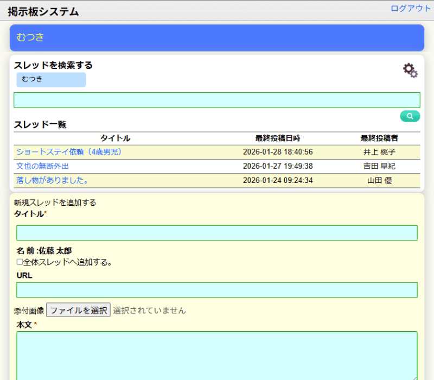Viewport: 434px width, 380px height.
Task: Click the poster name 井上 桃子
Action: [x=379, y=152]
